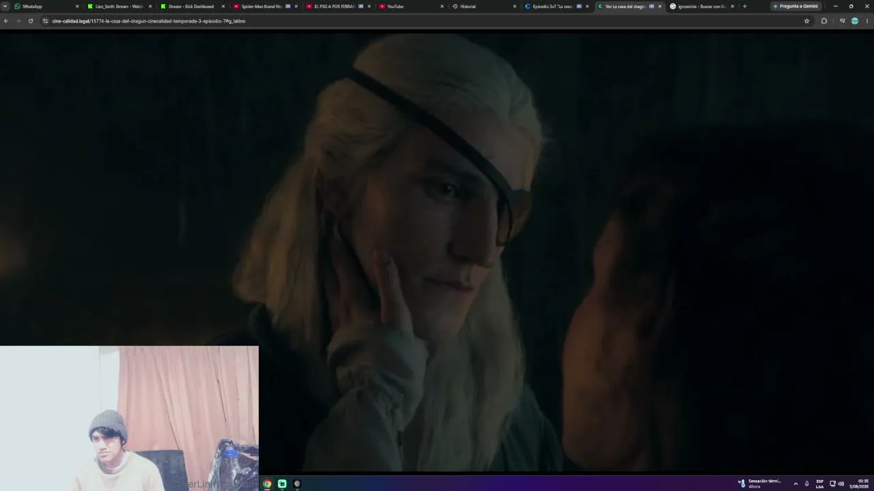Click audio indicator on Episodio 3x7 tab

(x=579, y=6)
